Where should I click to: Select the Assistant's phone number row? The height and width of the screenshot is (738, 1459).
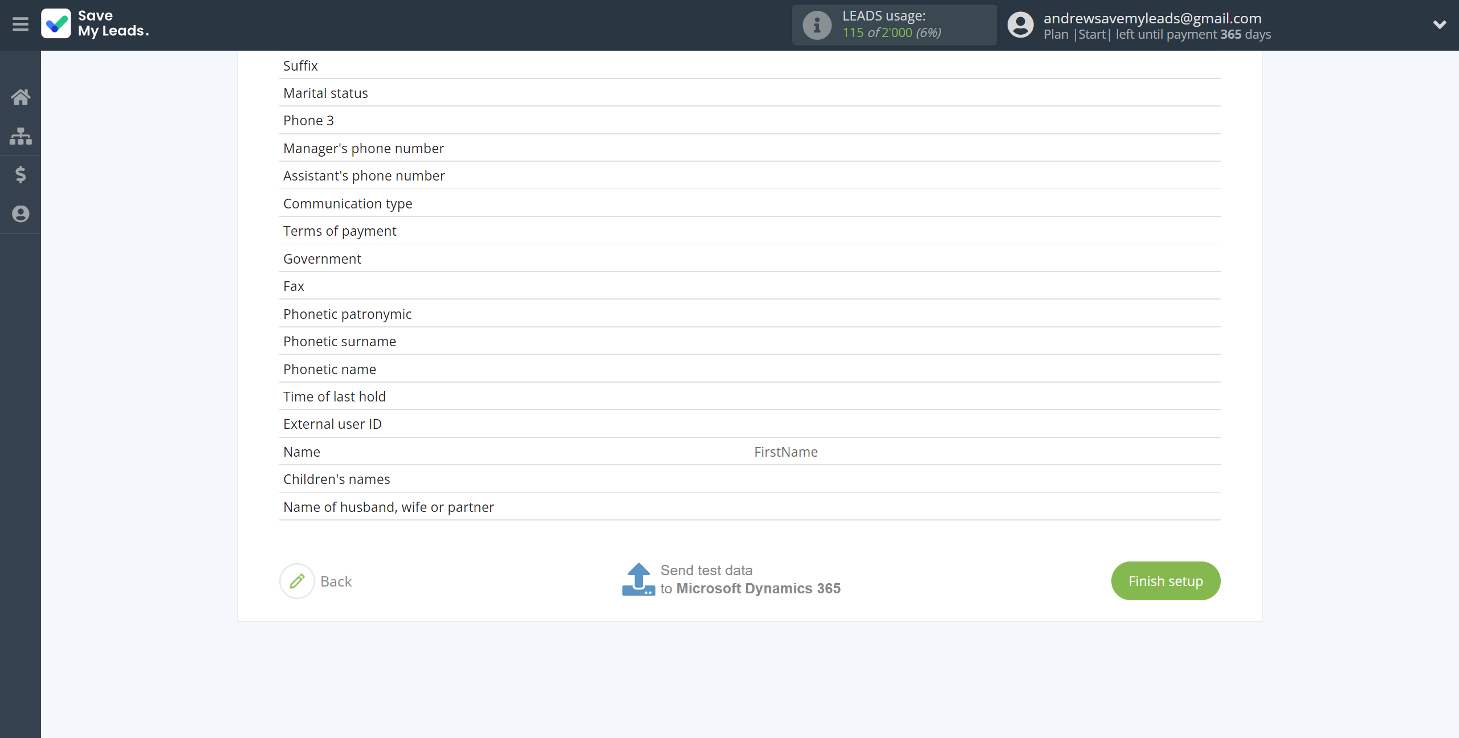749,175
